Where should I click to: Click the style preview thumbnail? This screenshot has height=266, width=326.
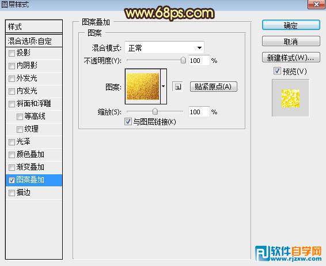tap(290, 98)
